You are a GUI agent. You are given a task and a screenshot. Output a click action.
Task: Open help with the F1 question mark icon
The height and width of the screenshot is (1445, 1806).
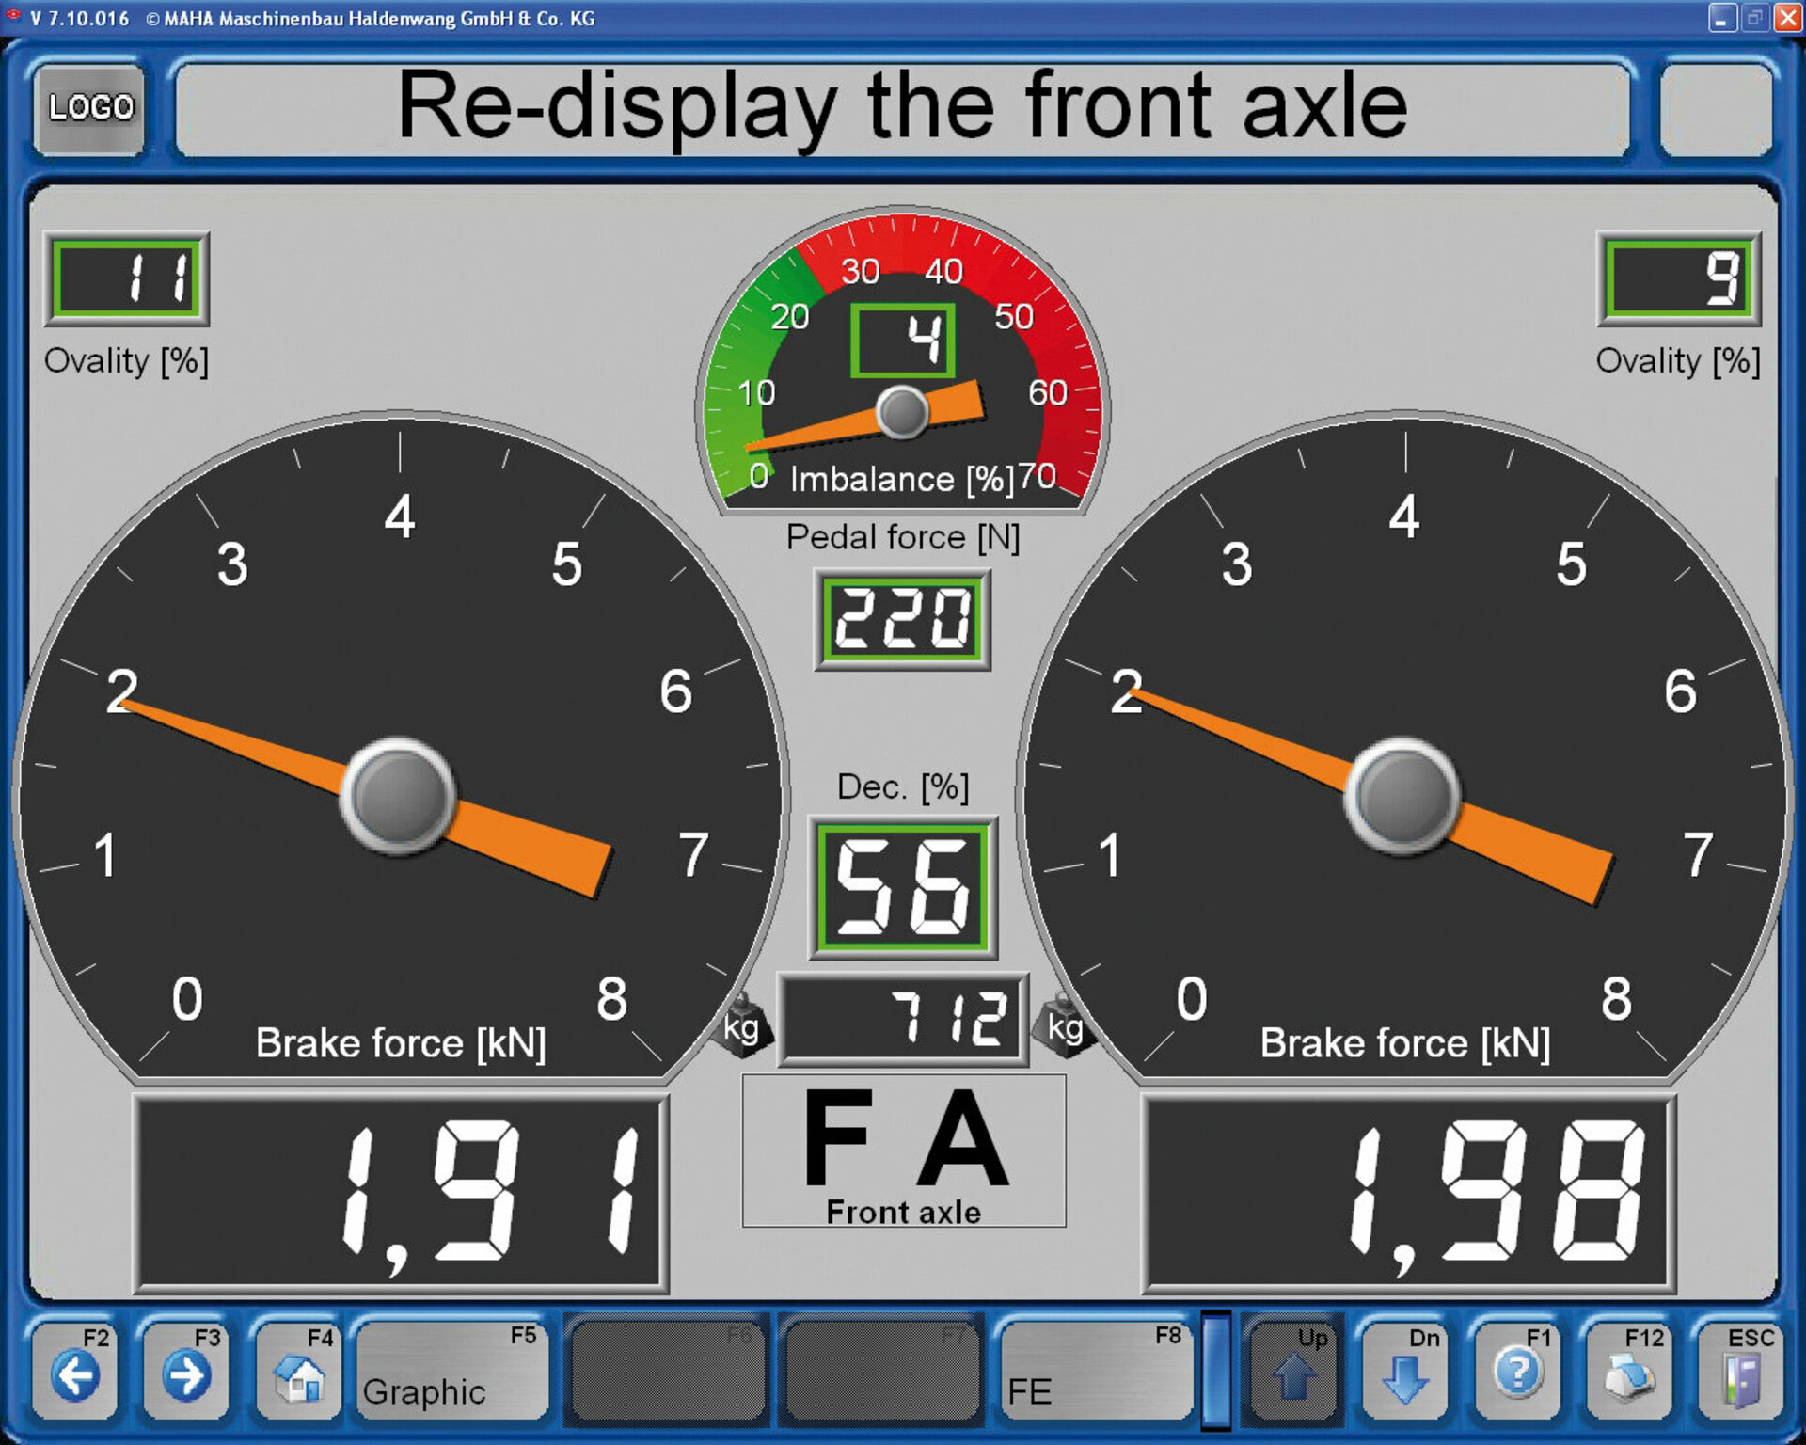click(x=1517, y=1371)
